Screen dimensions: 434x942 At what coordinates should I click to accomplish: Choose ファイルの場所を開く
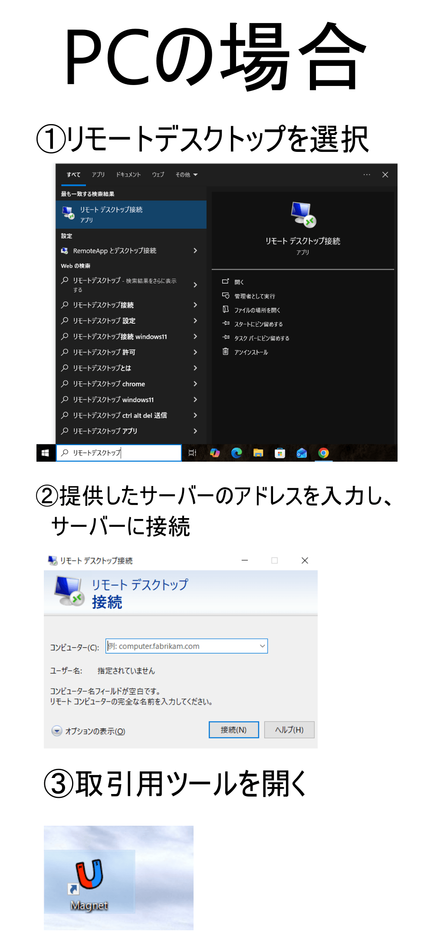click(x=257, y=310)
